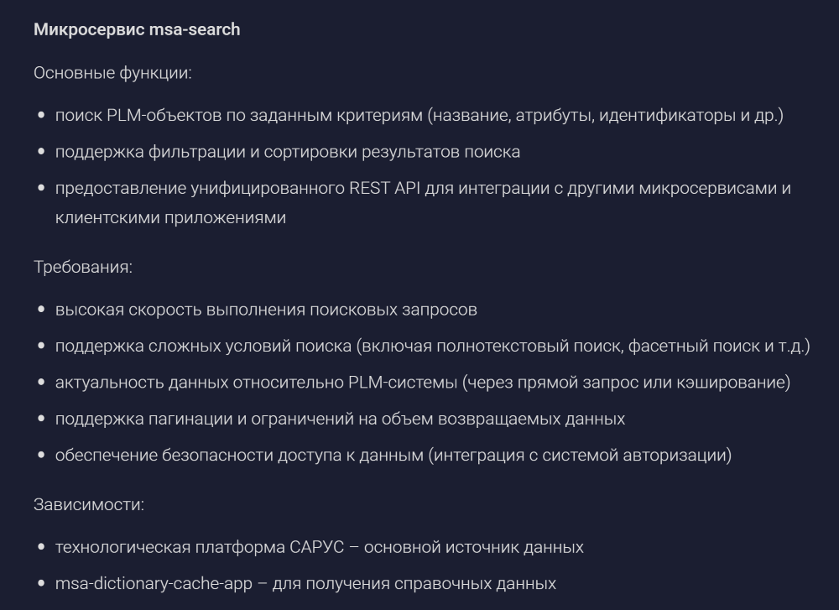Click the 'Основные функции:' label
Viewport: 839px width, 610px height.
pos(112,73)
